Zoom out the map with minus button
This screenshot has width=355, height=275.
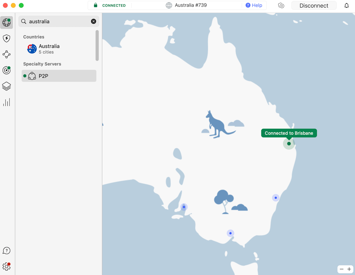coord(341,269)
